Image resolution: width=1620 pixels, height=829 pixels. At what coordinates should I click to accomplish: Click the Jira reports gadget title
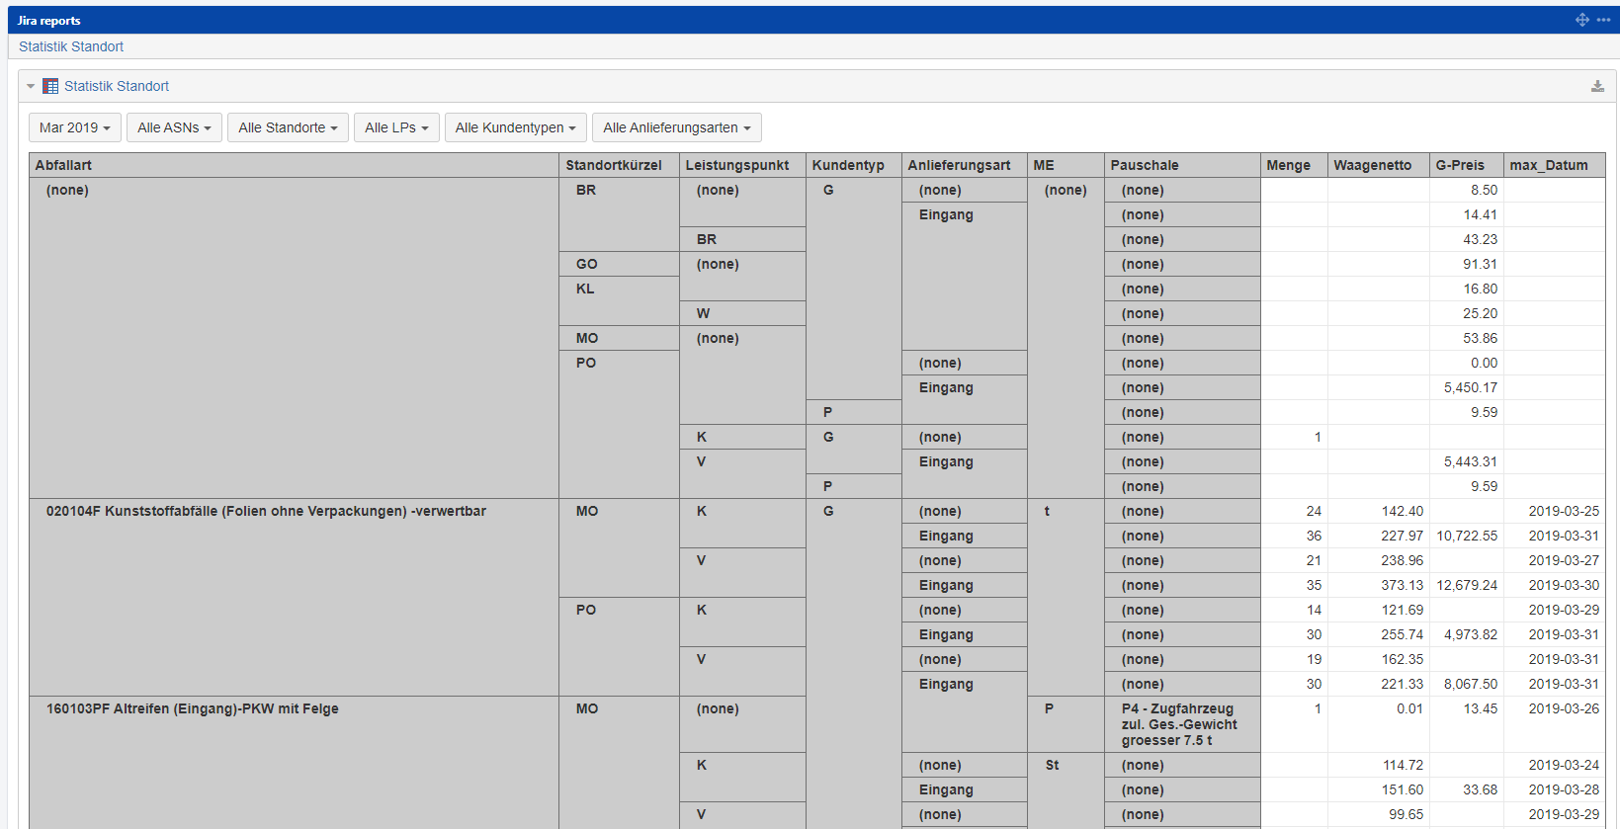tap(49, 21)
